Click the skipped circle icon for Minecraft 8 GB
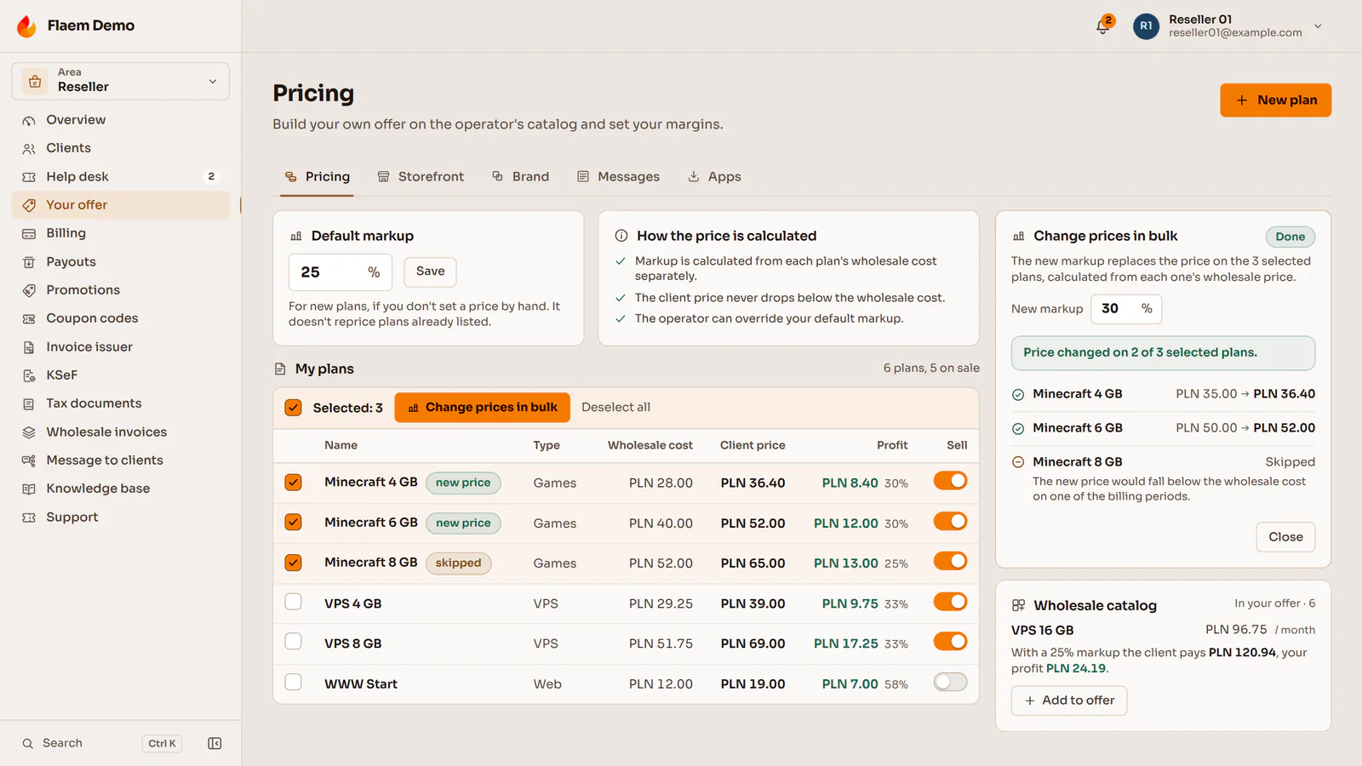 click(x=1018, y=462)
